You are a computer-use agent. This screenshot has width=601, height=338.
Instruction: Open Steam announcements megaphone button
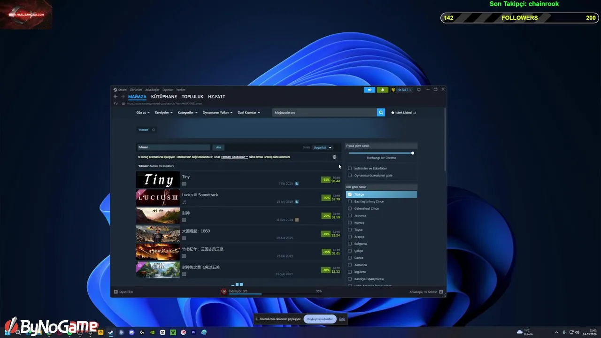[x=370, y=90]
